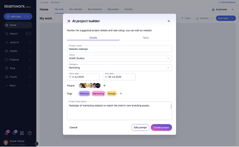Switch to the Details tab

tap(93, 38)
